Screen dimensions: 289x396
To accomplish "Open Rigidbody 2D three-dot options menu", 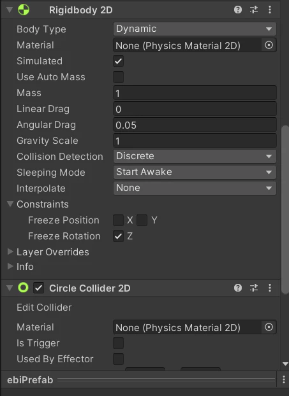I will [x=270, y=10].
